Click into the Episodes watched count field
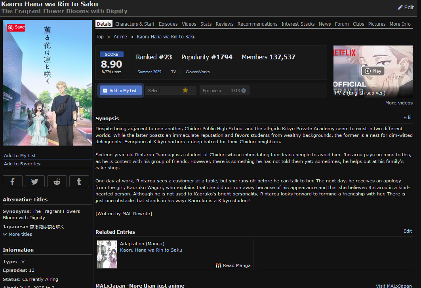 (x=231, y=91)
